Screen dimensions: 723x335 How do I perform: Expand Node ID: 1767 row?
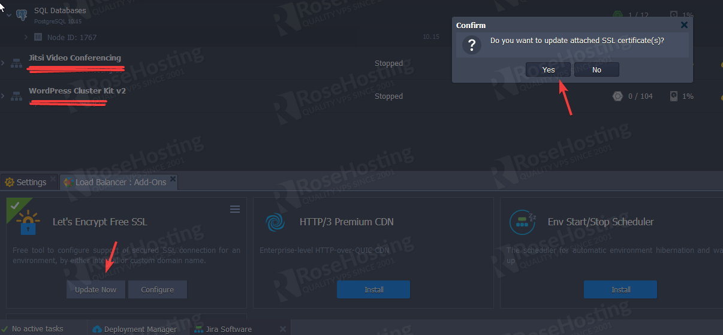coord(26,37)
